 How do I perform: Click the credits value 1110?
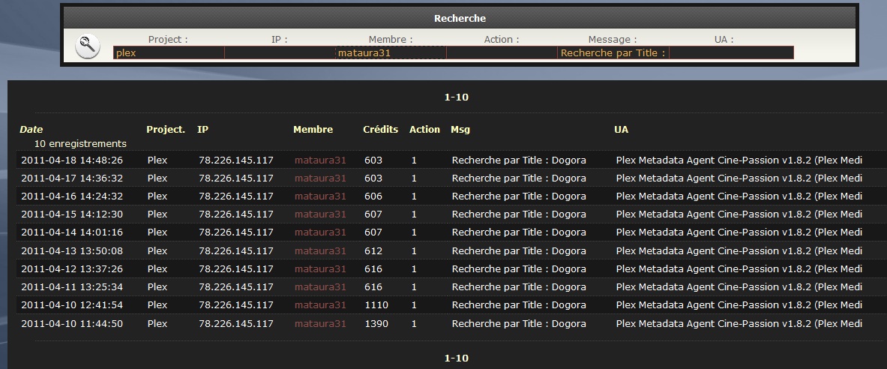(x=376, y=305)
